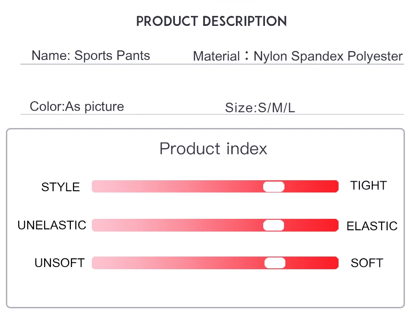Image resolution: width=409 pixels, height=316 pixels.
Task: Click the Material Nylon Spandex Polyester text
Action: (x=298, y=56)
